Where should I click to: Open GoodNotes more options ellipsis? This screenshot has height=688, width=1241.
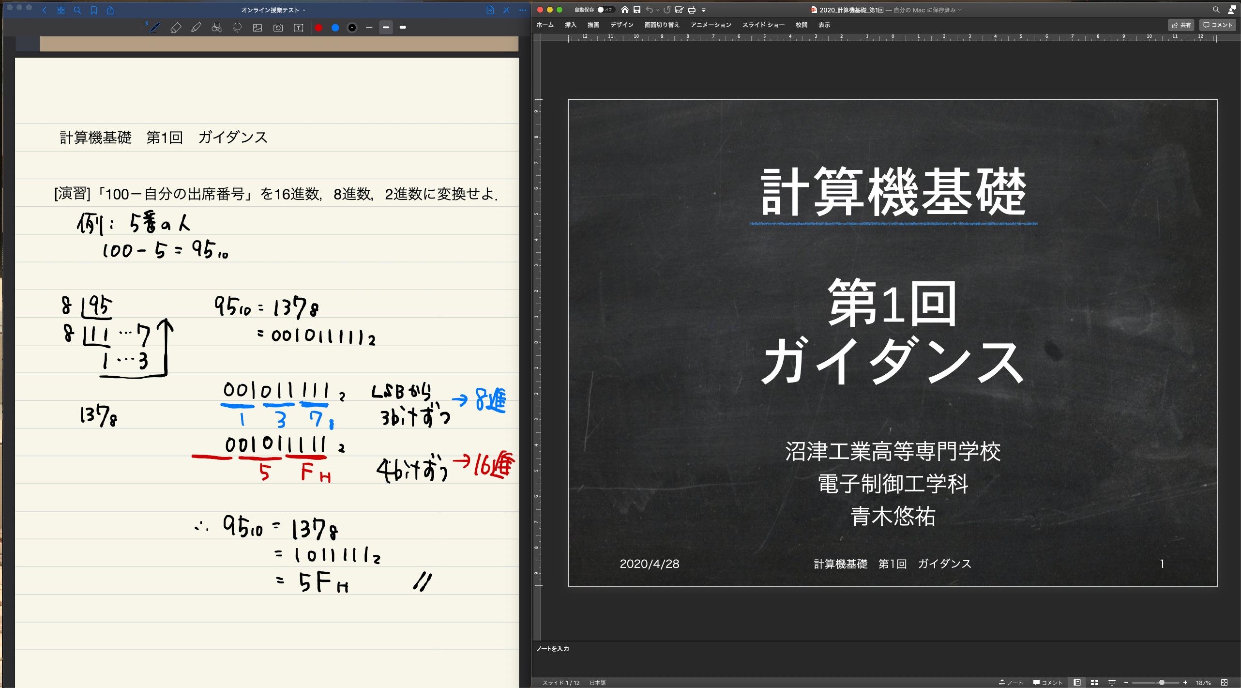pyautogui.click(x=523, y=10)
